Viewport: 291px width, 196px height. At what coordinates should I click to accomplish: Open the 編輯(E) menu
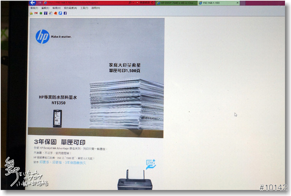coord(45,8)
